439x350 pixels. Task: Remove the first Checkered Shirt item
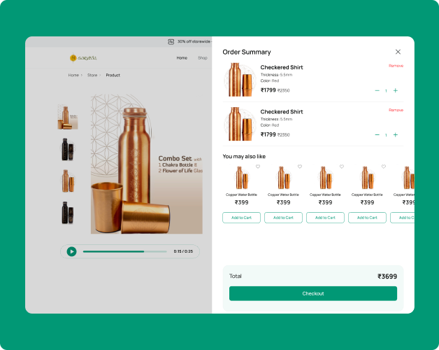pyautogui.click(x=396, y=66)
